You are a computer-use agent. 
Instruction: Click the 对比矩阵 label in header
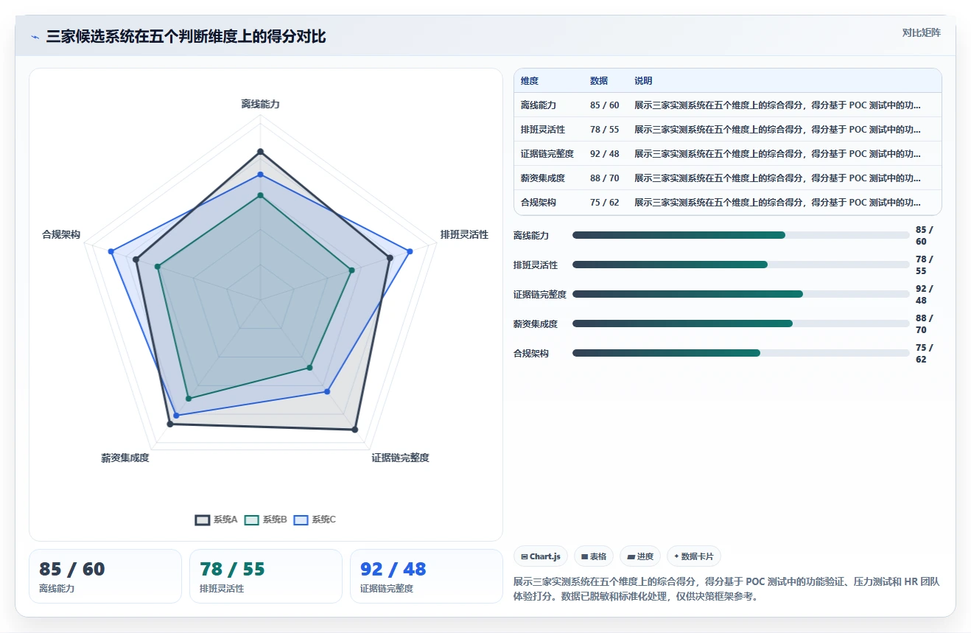click(x=921, y=33)
